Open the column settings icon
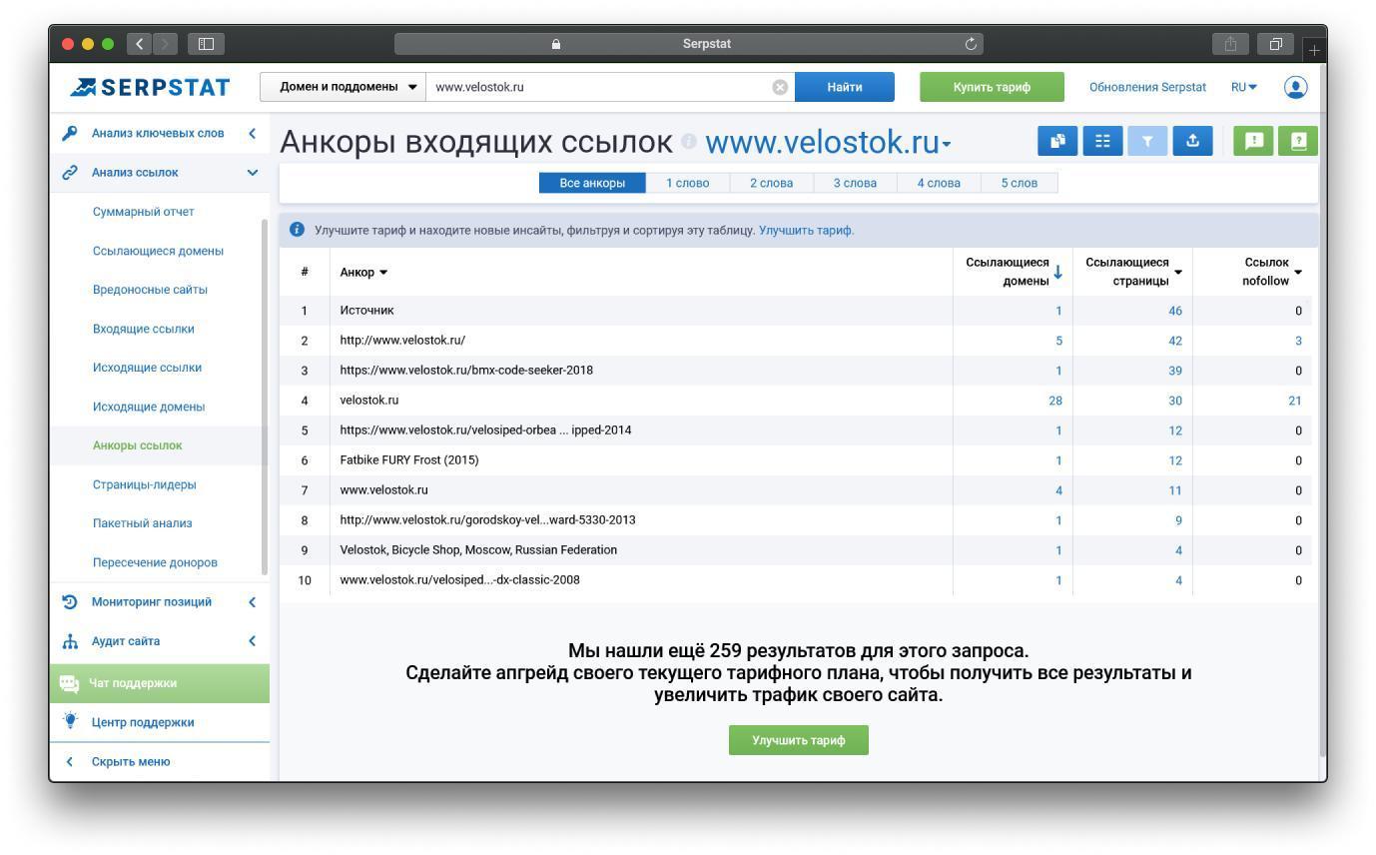 [1102, 141]
